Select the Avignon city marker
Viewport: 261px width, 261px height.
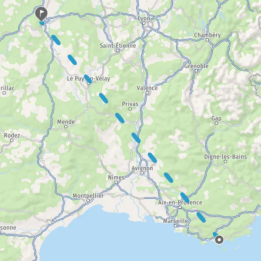(142, 173)
